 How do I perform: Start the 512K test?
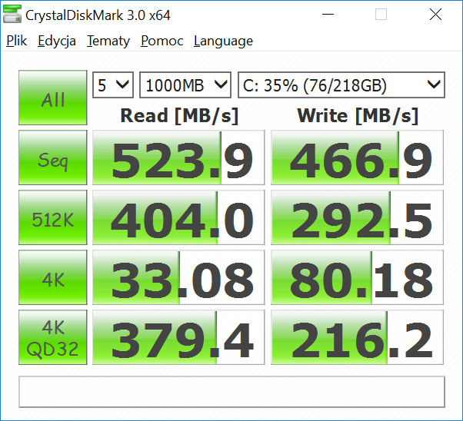[53, 217]
